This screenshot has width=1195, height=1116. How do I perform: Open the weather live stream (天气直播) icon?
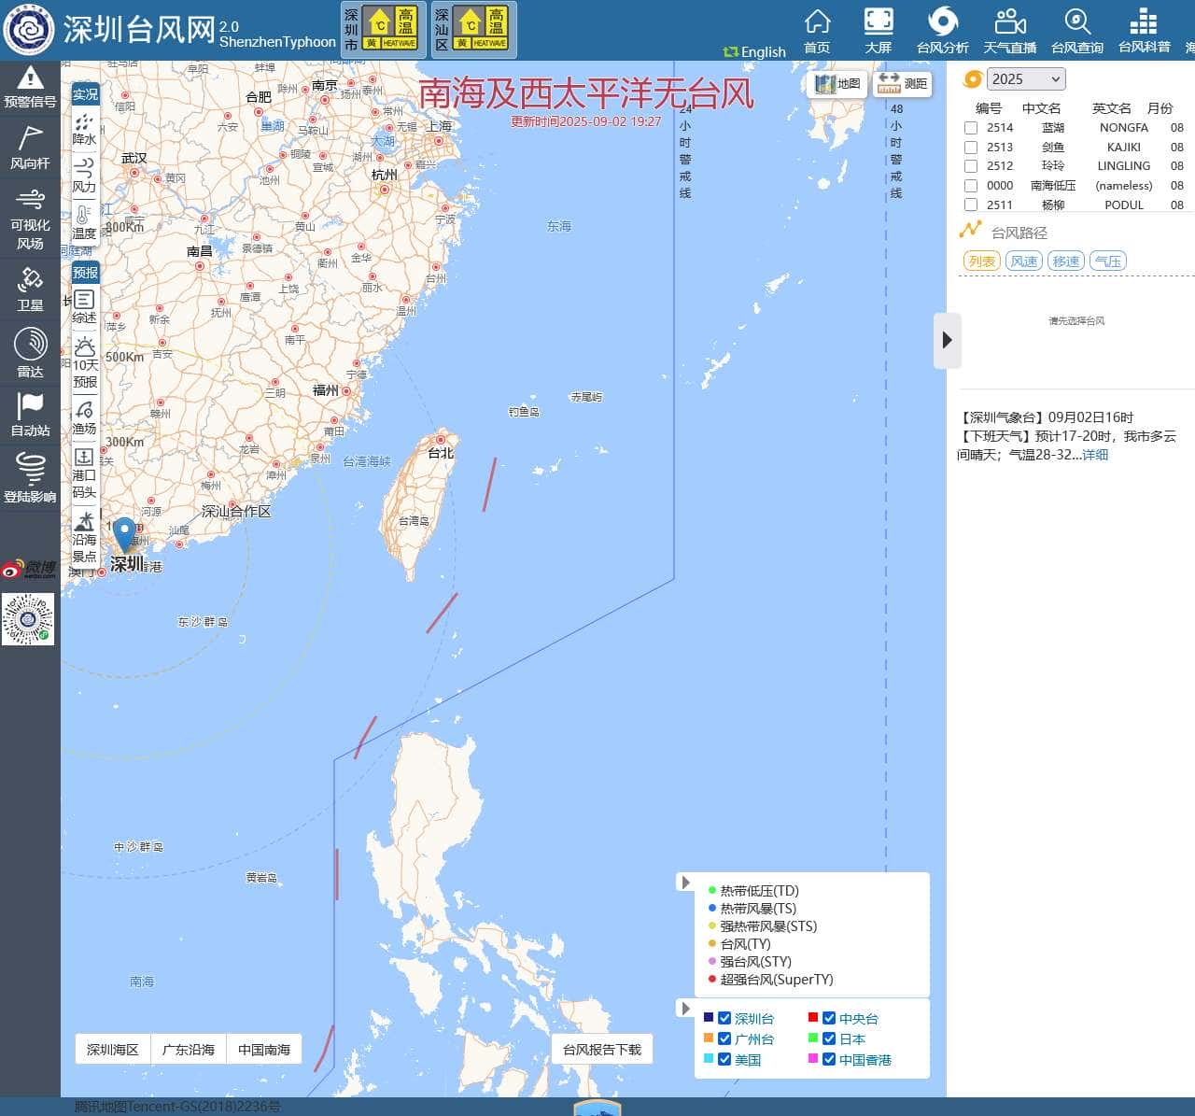[x=1009, y=30]
